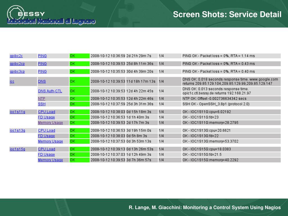The width and height of the screenshot is (288, 216).
Task: Open the gpibc3cp host link
Action: coord(17,71)
